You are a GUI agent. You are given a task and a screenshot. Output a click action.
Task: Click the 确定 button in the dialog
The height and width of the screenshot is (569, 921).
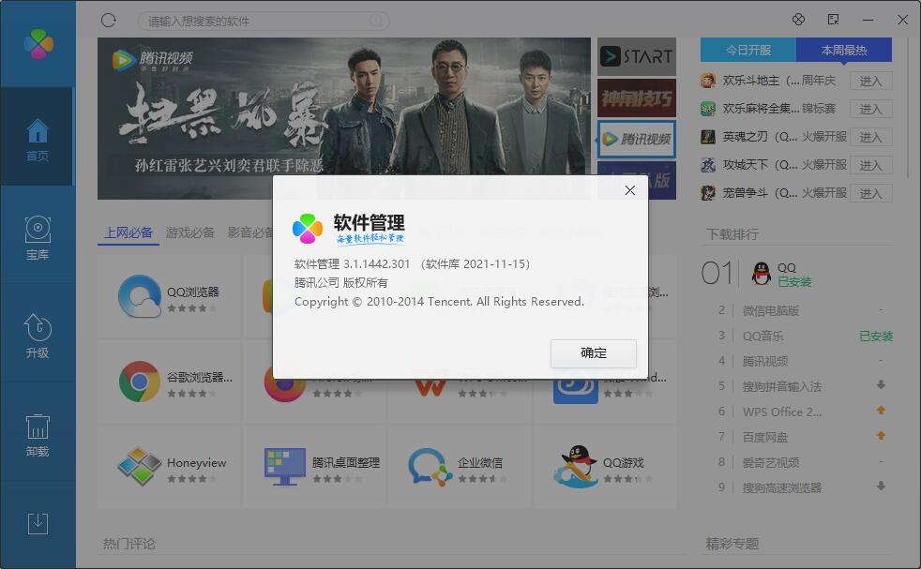(594, 353)
